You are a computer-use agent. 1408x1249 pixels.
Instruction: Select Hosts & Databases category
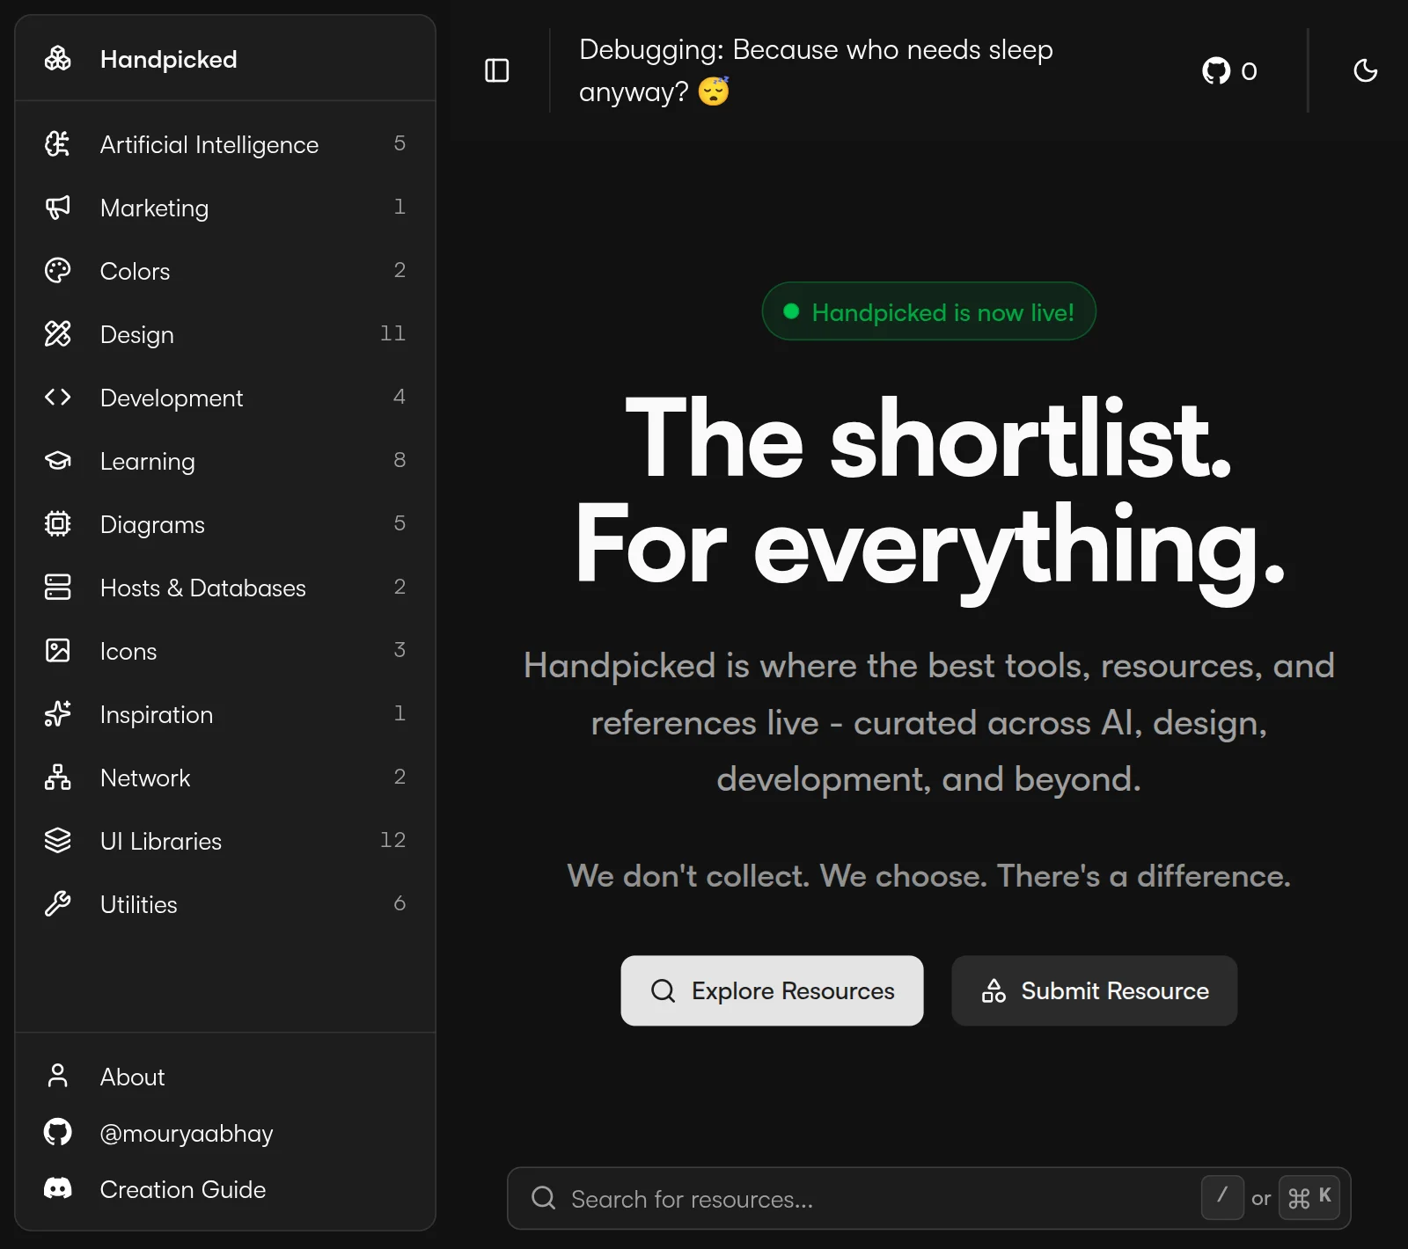click(225, 588)
